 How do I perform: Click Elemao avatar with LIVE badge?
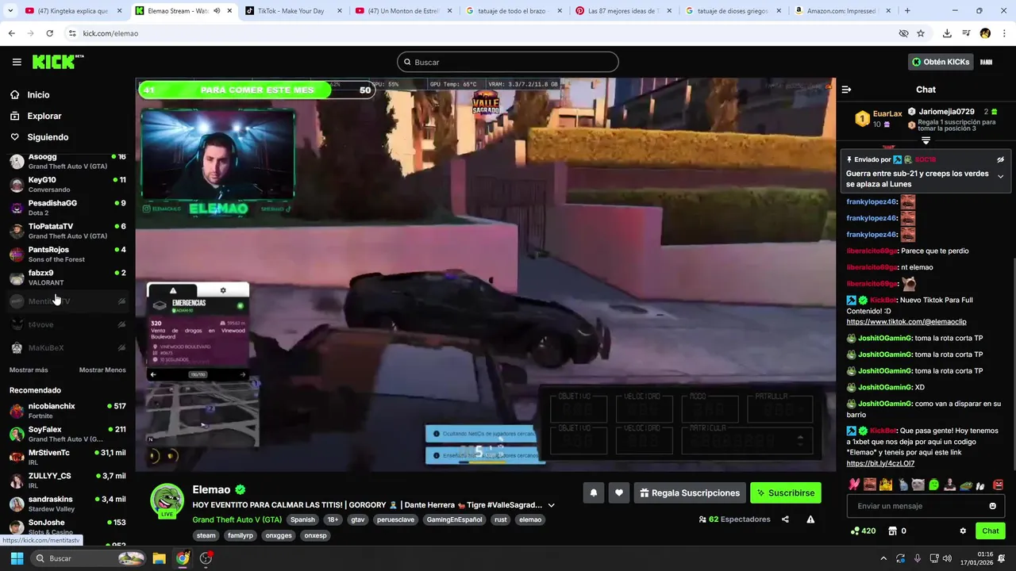167,502
